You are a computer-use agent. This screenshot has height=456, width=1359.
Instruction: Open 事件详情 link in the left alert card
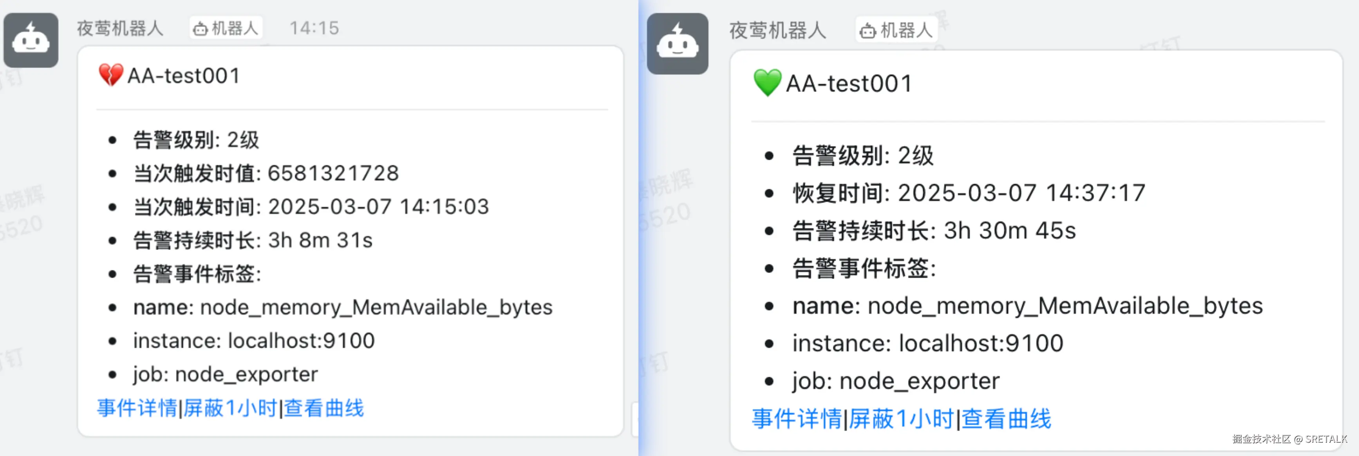(137, 408)
